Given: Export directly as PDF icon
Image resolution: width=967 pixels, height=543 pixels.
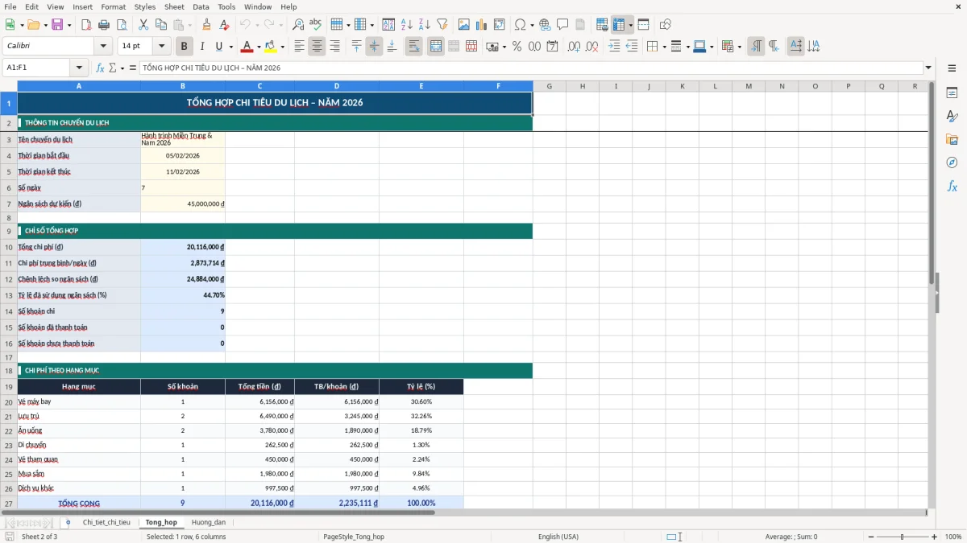Looking at the screenshot, I should (x=86, y=25).
